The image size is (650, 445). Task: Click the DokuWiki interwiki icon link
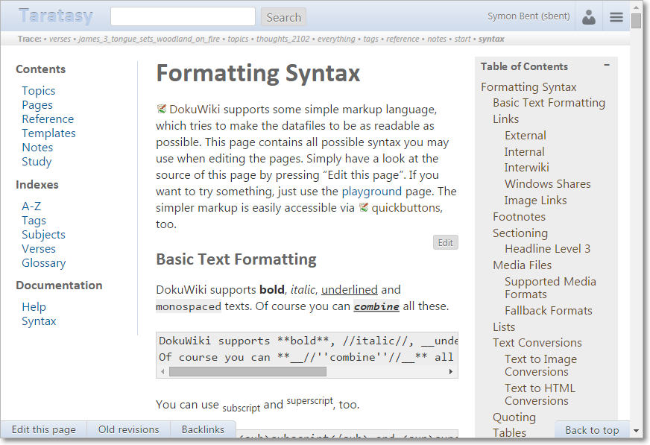pos(162,109)
